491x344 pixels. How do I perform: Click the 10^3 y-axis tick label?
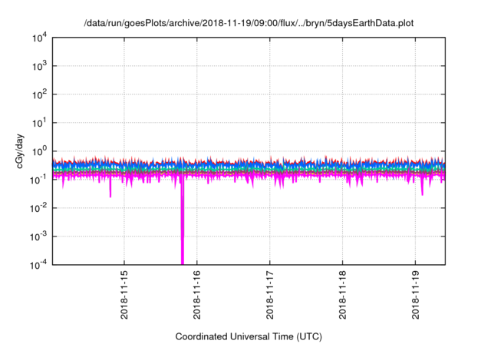click(x=40, y=66)
